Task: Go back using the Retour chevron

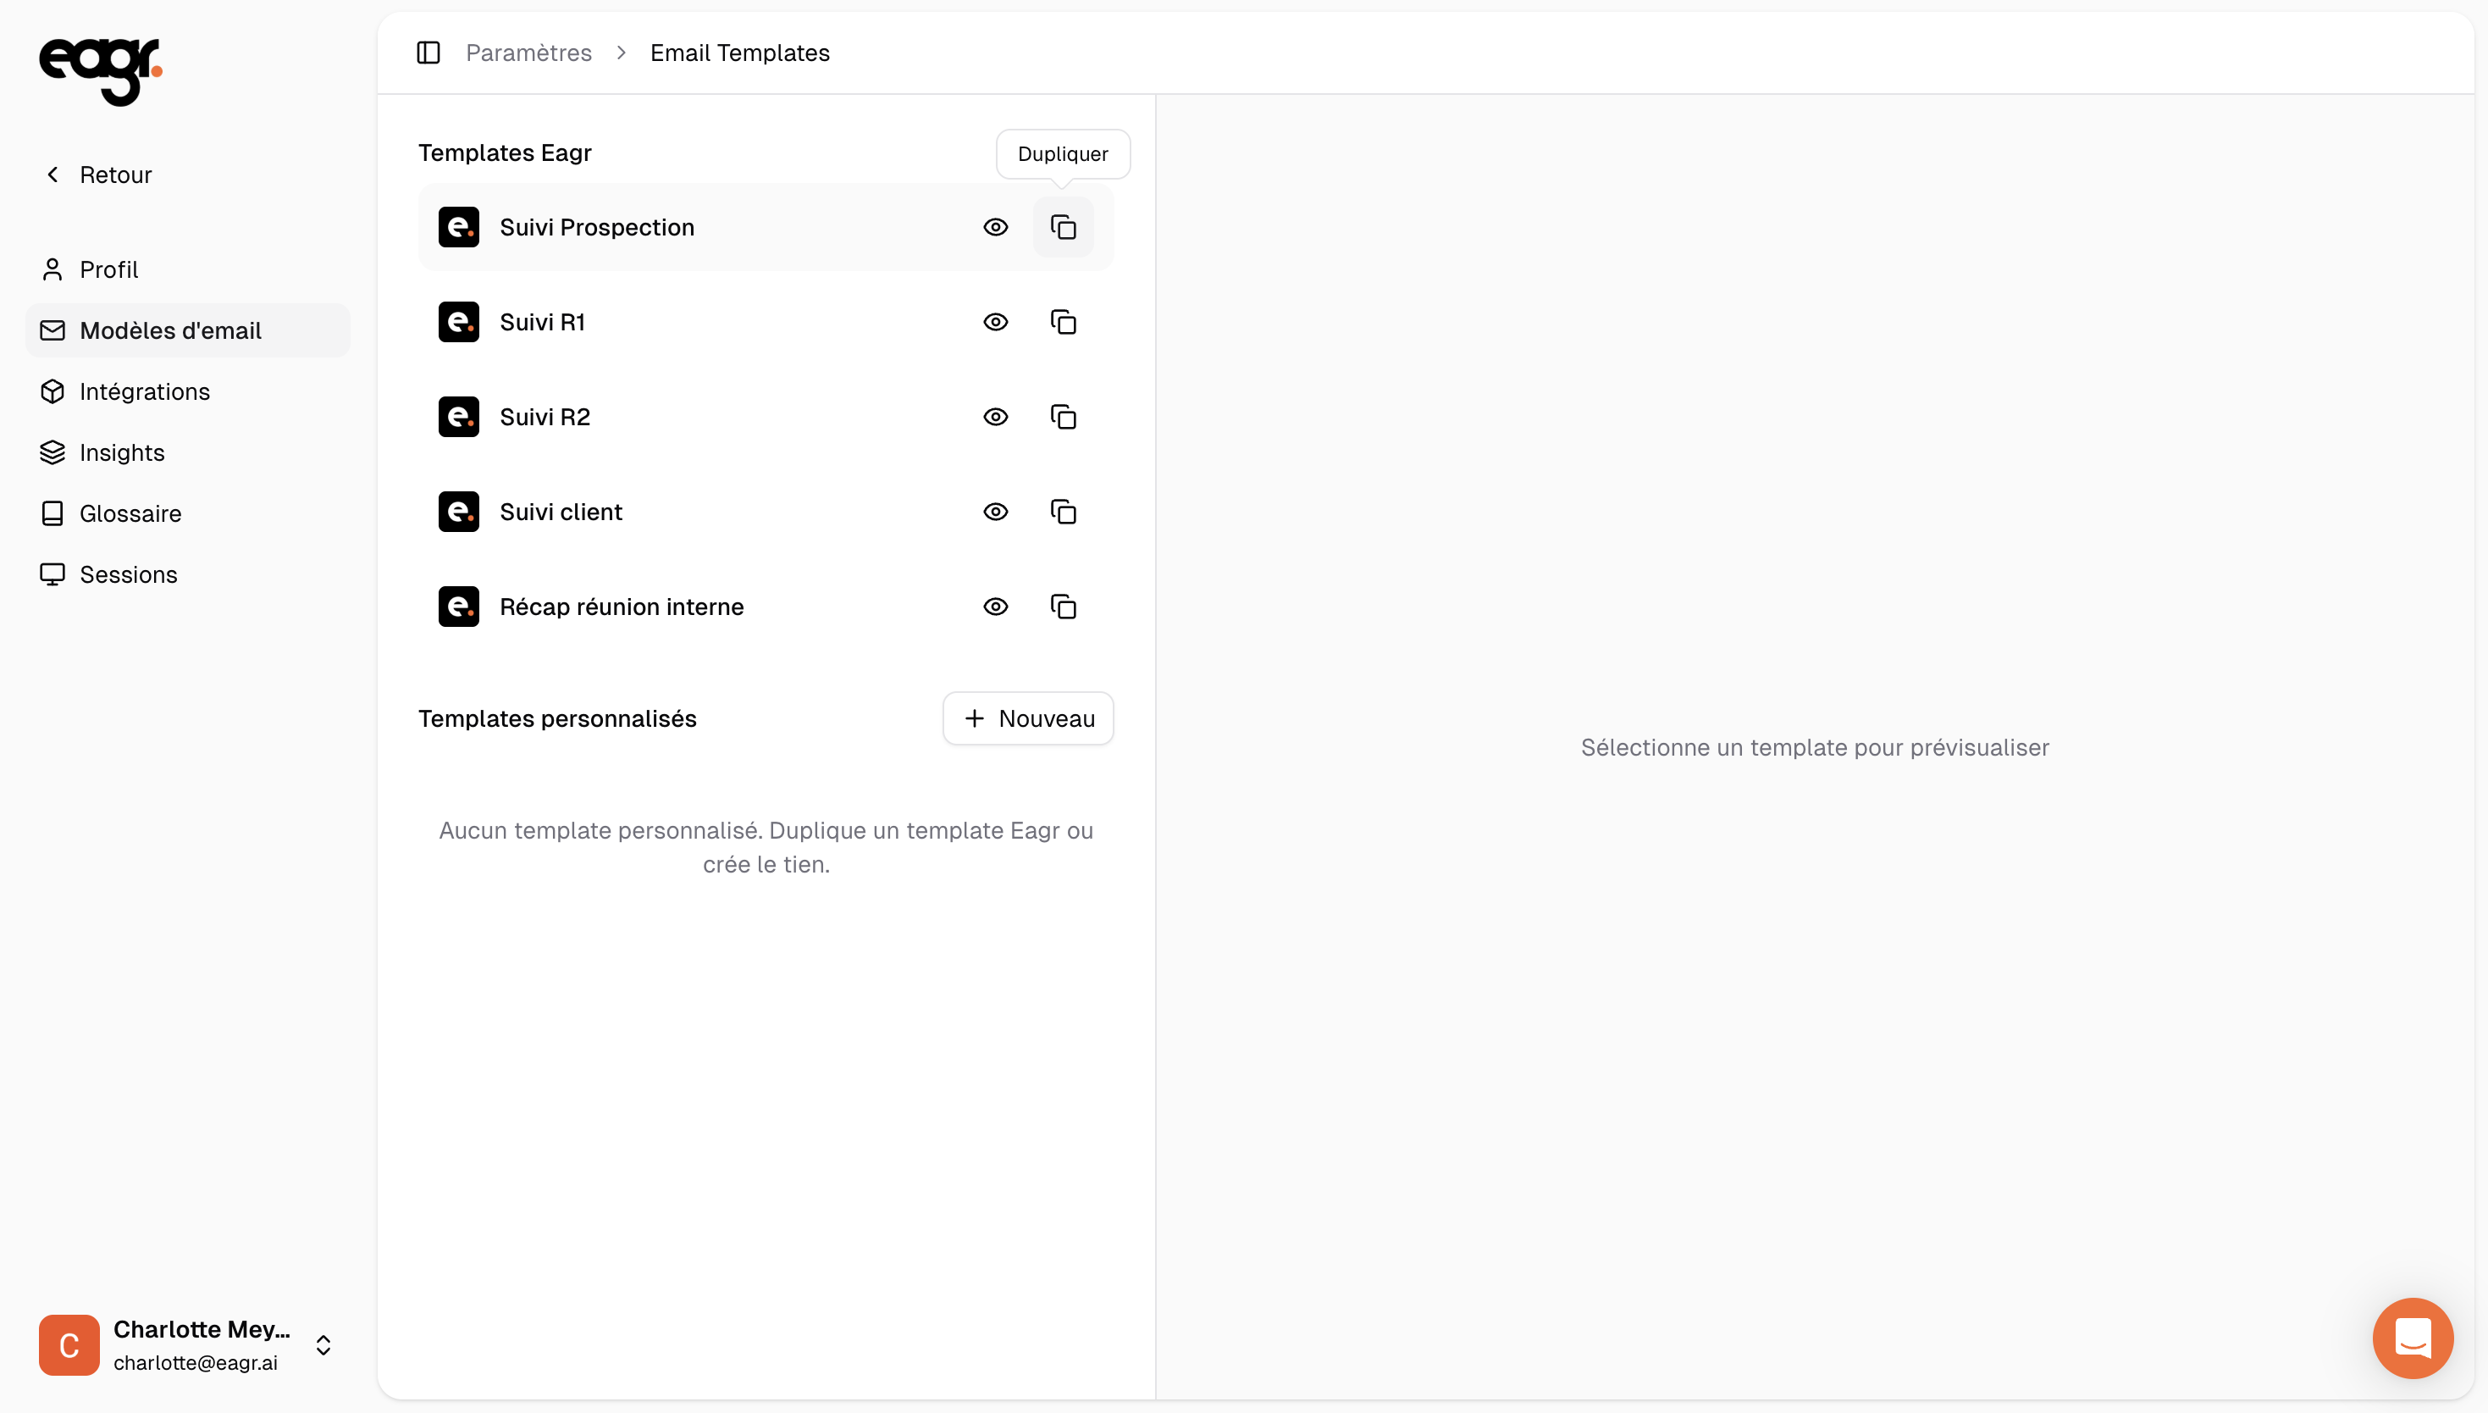Action: tap(53, 175)
